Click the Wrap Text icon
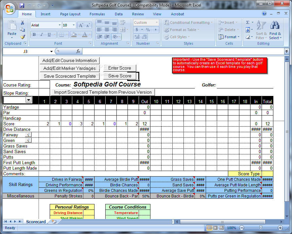This screenshot has height=234, width=292. click(x=123, y=23)
